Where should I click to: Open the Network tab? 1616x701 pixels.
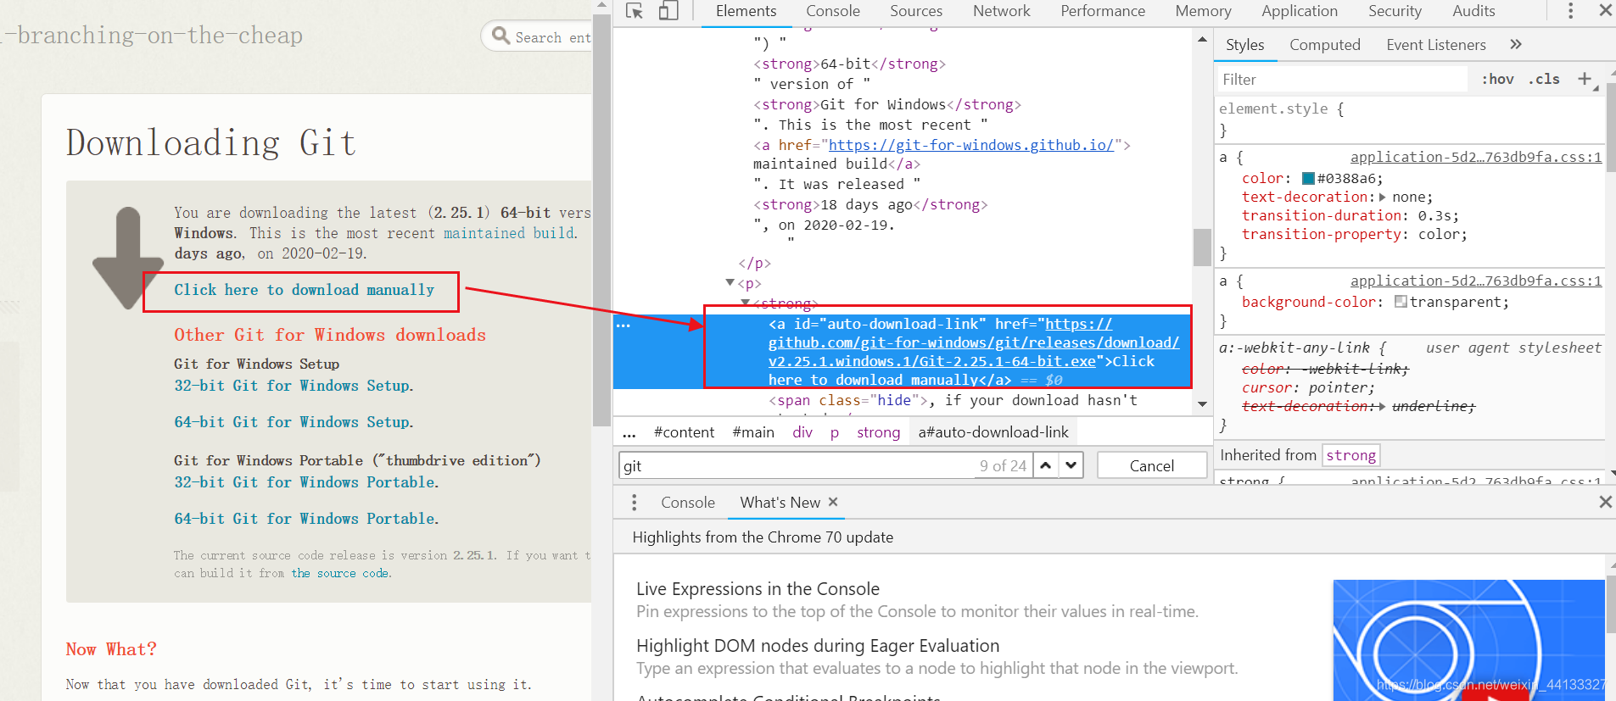pos(1002,11)
